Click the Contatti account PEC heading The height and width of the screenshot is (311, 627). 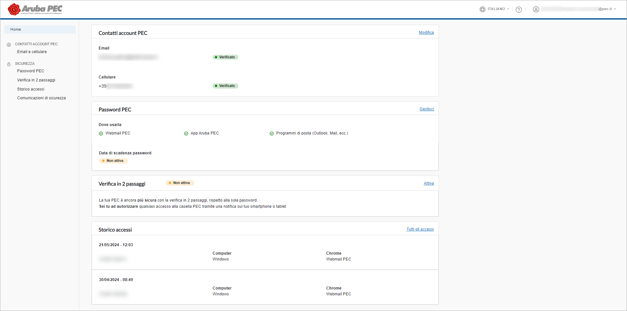click(x=123, y=33)
